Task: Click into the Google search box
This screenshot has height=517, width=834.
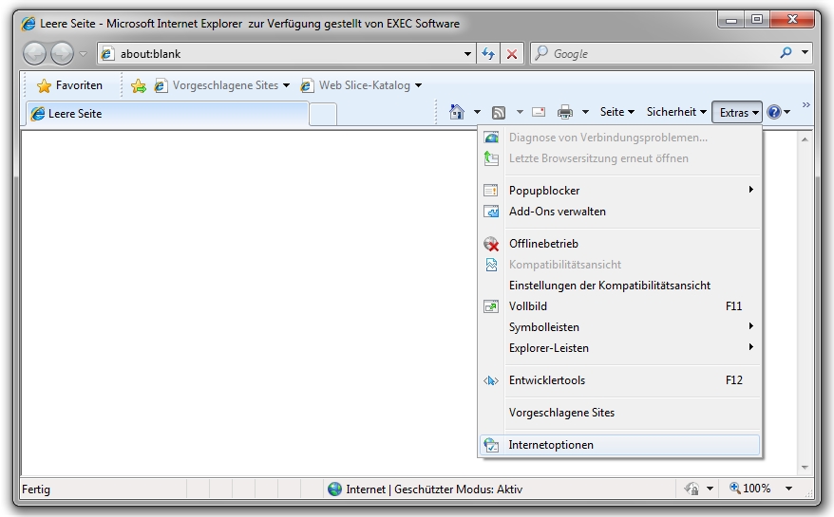Action: [654, 54]
